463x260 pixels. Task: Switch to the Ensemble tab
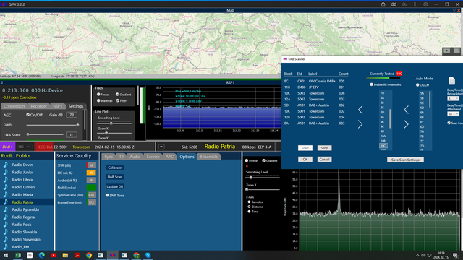[209, 157]
